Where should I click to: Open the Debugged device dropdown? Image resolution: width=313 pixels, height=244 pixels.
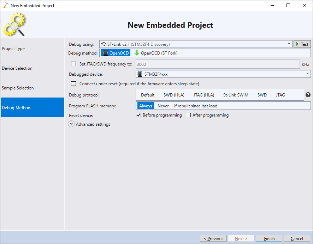point(223,74)
